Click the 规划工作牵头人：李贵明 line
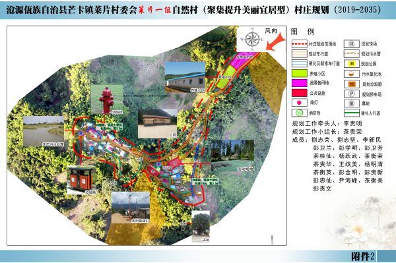 (x=327, y=123)
